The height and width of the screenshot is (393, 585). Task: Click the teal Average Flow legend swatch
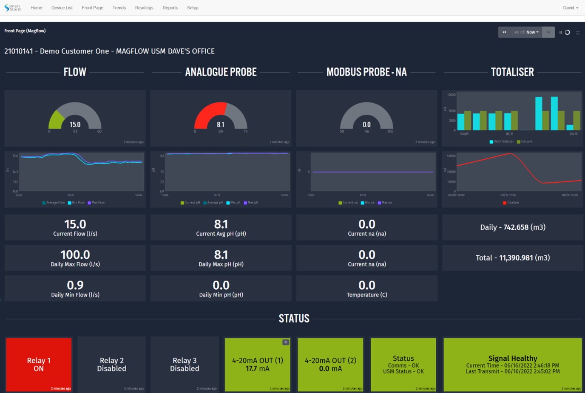coord(44,202)
